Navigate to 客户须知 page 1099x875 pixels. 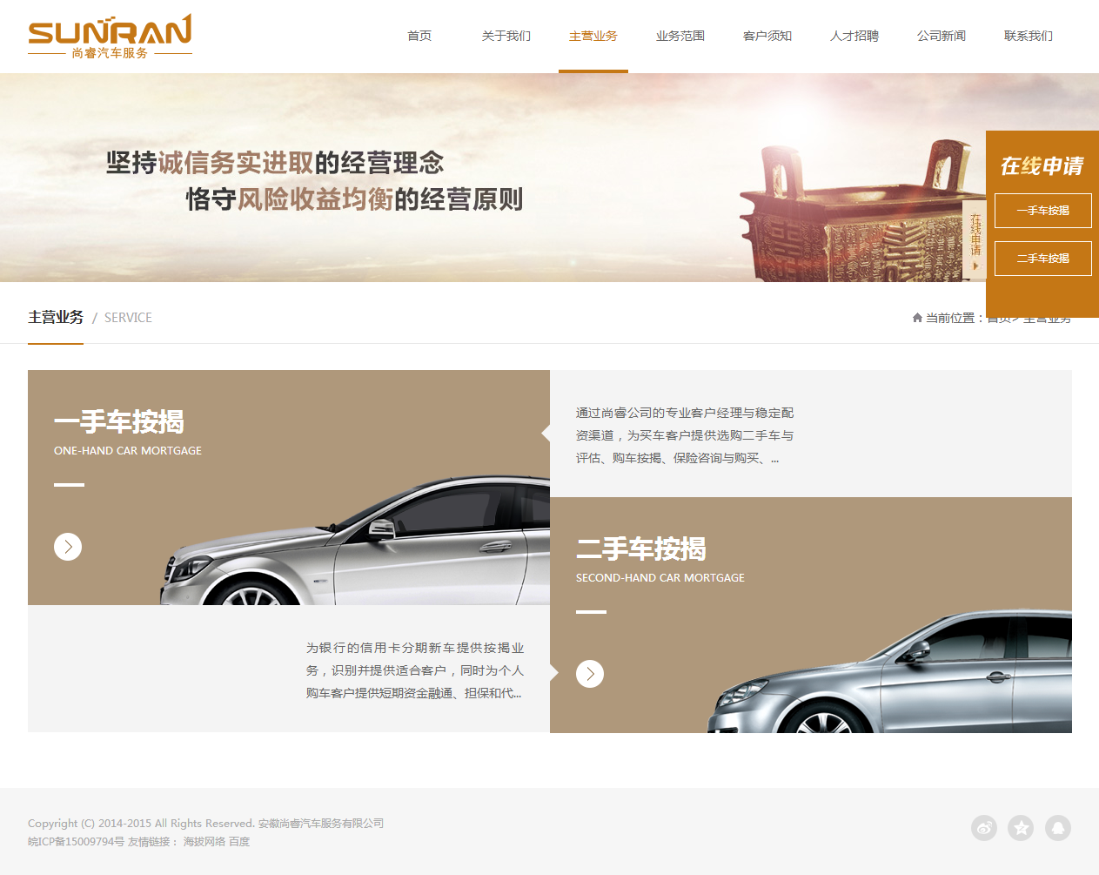pyautogui.click(x=767, y=36)
